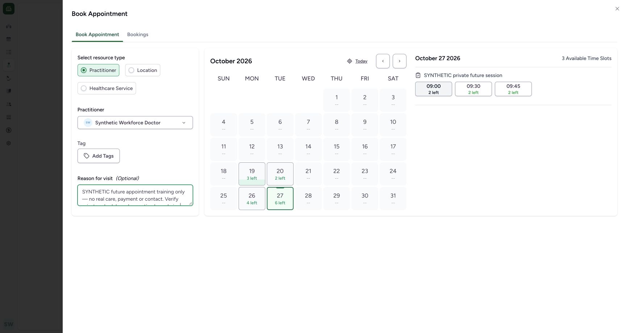This screenshot has height=333, width=626.
Task: Select October 20 with 2 left
Action: pyautogui.click(x=280, y=174)
